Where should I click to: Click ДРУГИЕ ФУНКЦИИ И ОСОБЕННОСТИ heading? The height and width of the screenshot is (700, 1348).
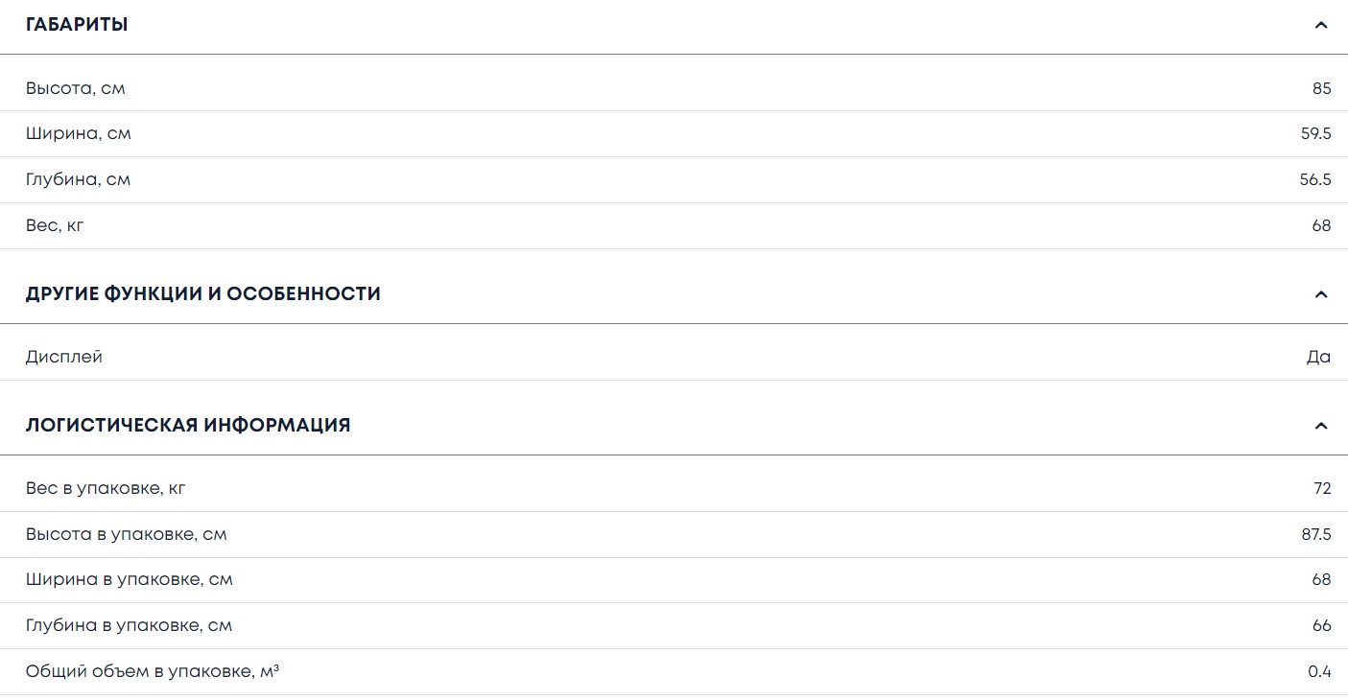[x=203, y=294]
